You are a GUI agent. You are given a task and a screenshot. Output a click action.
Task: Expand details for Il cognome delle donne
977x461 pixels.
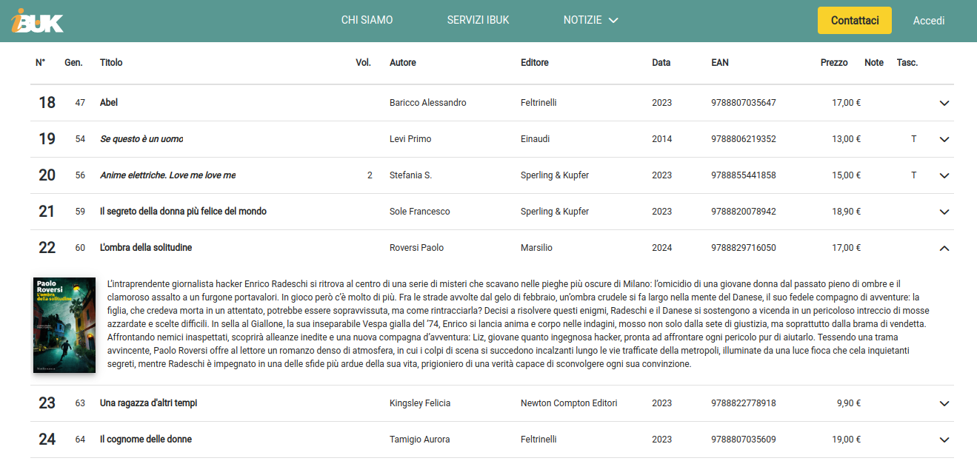(x=944, y=440)
